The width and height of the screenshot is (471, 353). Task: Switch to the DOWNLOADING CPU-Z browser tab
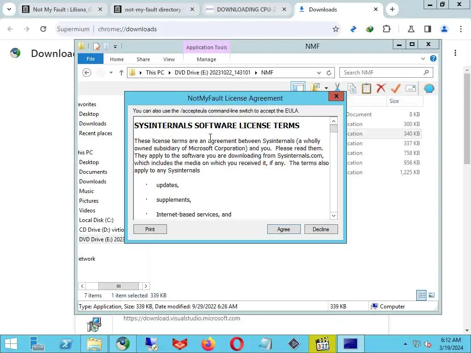tap(246, 10)
